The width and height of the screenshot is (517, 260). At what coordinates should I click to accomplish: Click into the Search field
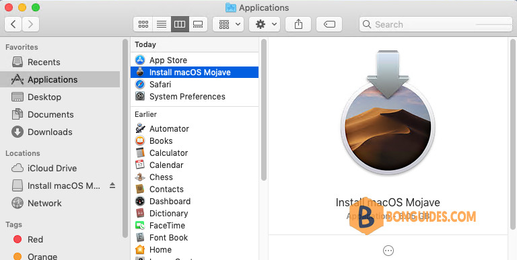(x=436, y=24)
